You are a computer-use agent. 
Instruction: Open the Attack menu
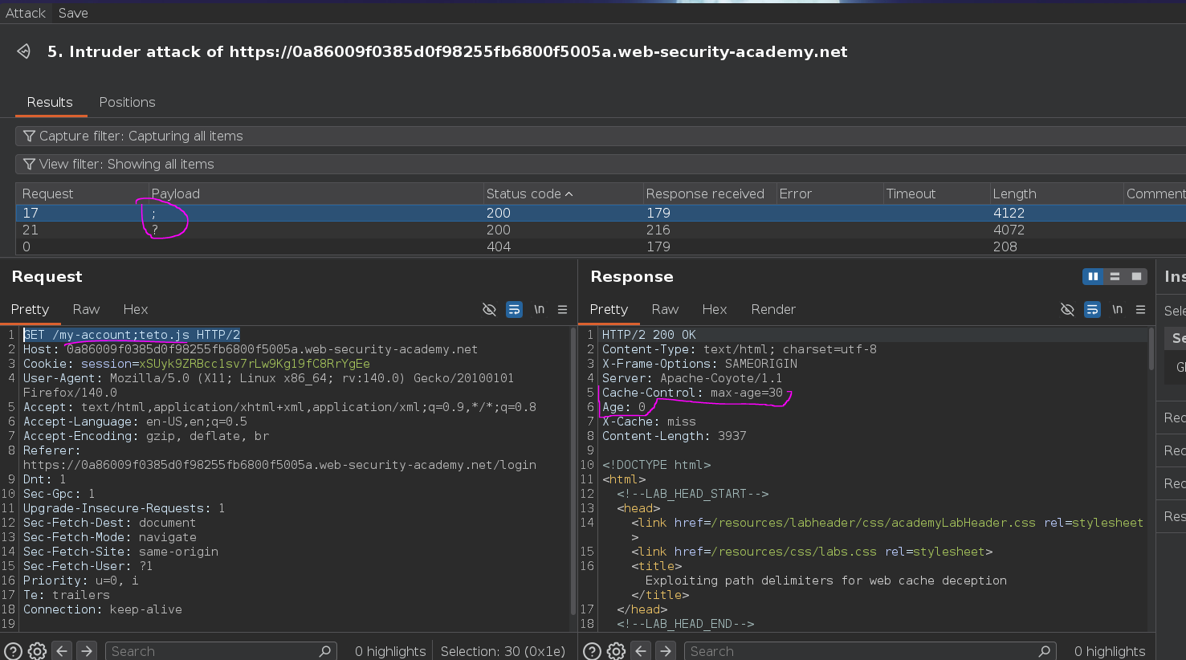click(x=26, y=13)
